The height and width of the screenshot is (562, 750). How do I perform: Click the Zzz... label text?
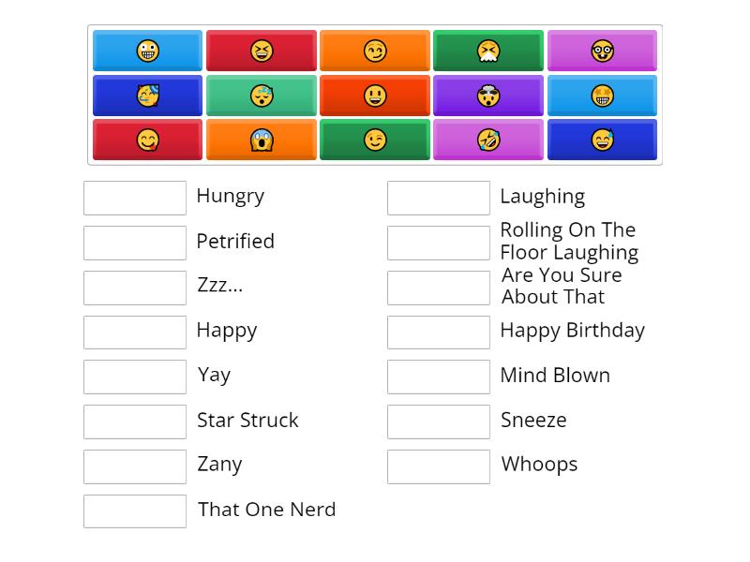pos(219,286)
